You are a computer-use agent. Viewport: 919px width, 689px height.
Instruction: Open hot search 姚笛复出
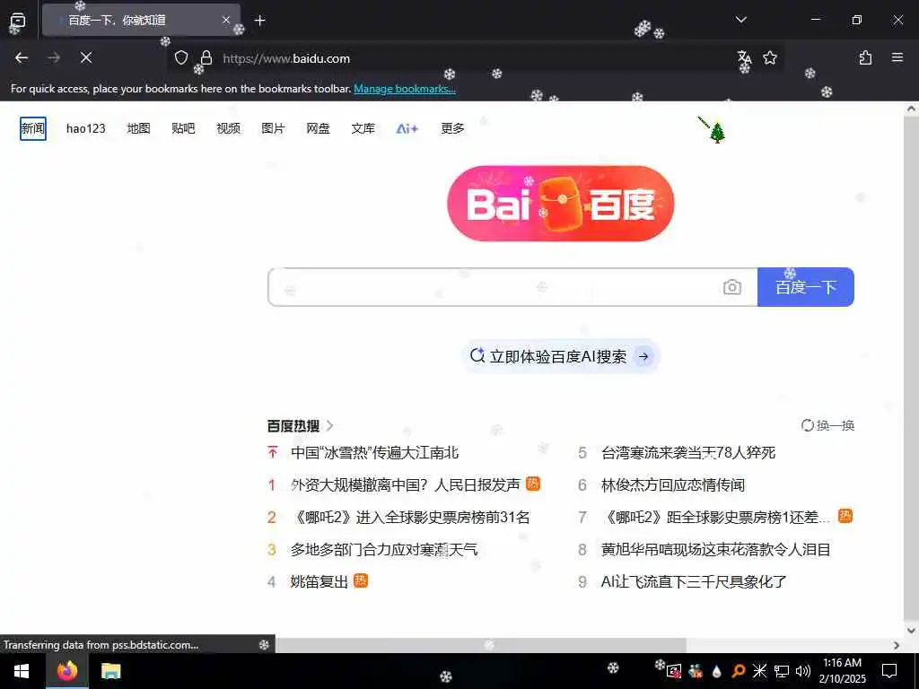[x=319, y=581]
